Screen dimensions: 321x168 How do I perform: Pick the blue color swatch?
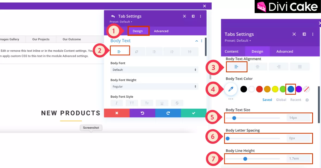coord(291,89)
